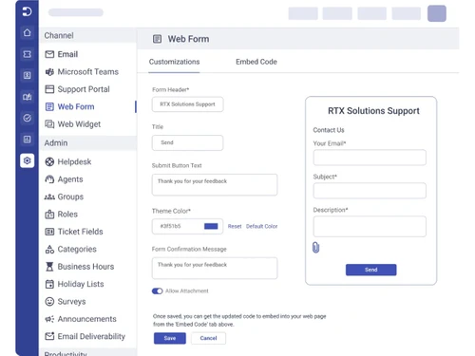
Task: Open Email channel settings
Action: (x=67, y=54)
